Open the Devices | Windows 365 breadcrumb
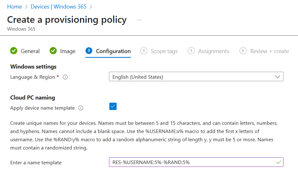The height and width of the screenshot is (176, 298). coord(58,6)
